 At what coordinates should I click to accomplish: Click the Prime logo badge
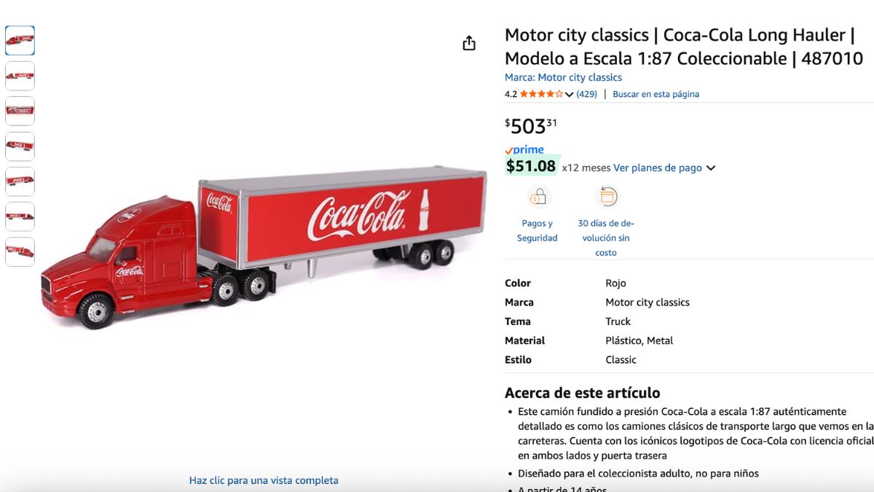click(524, 149)
